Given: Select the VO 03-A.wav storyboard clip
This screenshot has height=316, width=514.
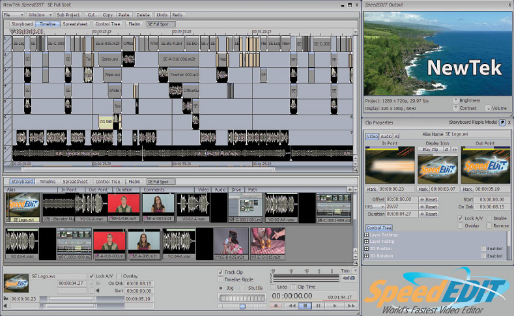Looking at the screenshot, I should (21, 244).
